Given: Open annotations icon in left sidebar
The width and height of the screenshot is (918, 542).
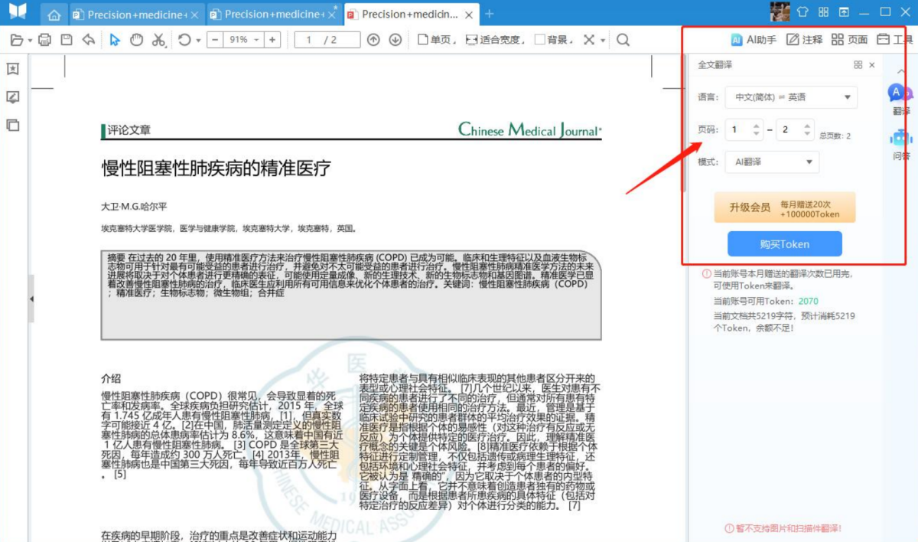Looking at the screenshot, I should click(13, 97).
